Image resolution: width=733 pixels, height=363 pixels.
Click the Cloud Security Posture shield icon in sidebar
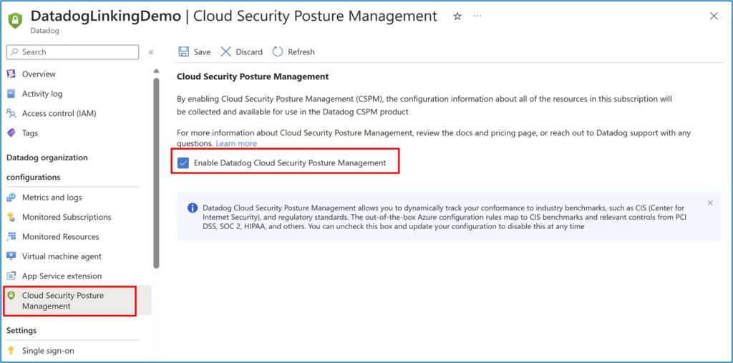click(11, 296)
